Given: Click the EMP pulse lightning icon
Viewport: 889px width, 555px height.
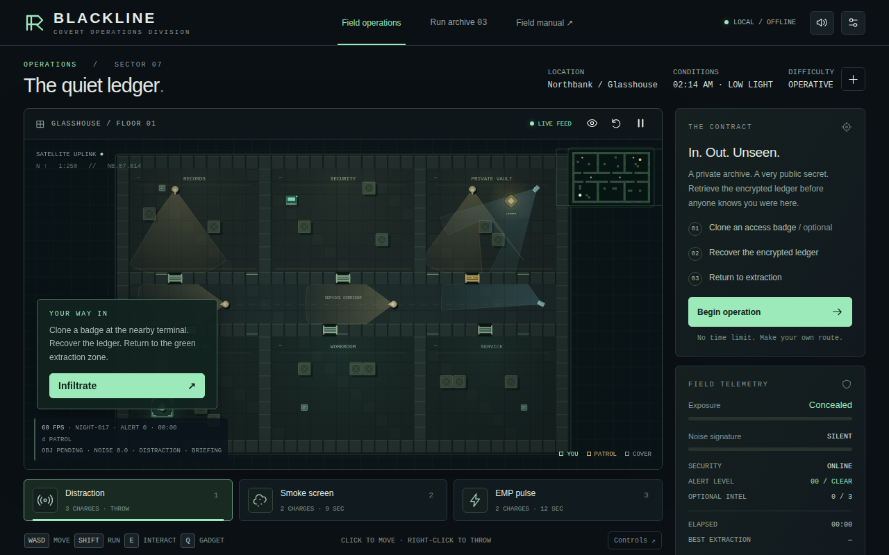Looking at the screenshot, I should pos(475,500).
